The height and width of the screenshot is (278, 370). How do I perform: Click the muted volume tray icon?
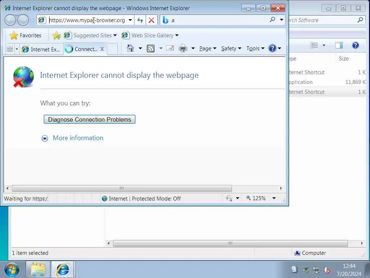[x=327, y=269]
